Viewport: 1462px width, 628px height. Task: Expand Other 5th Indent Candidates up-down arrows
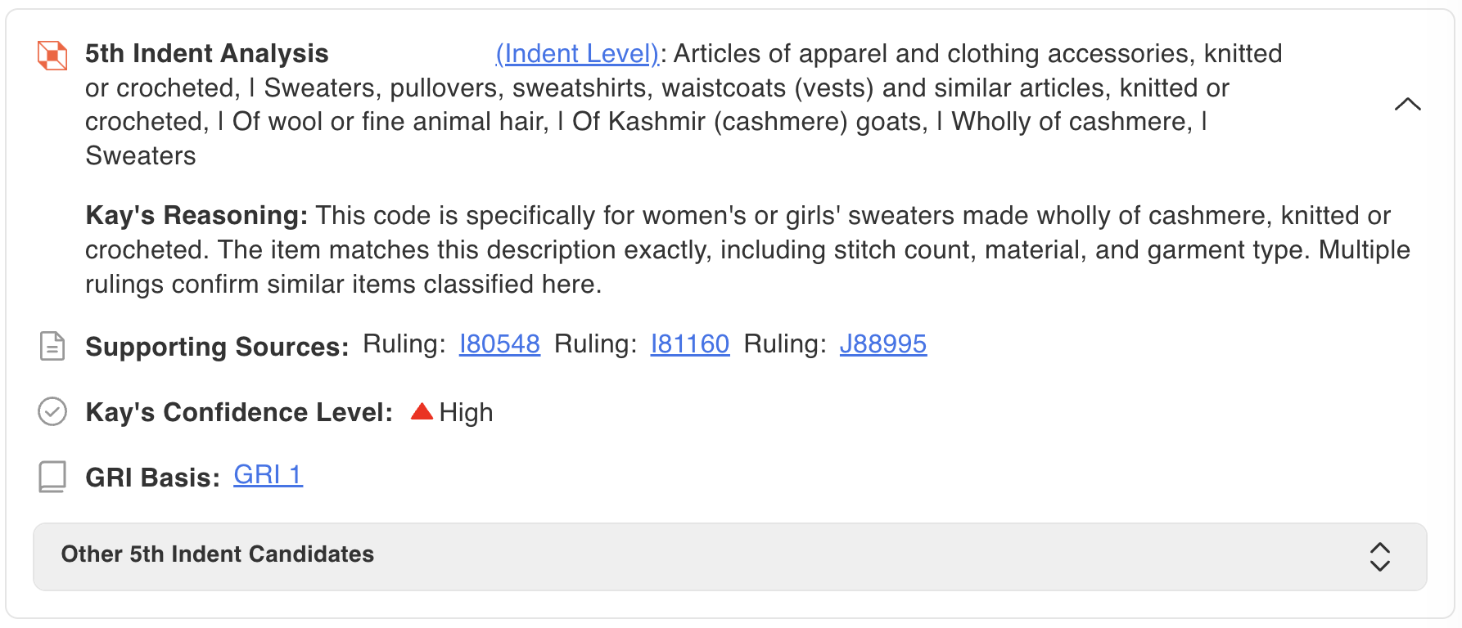1380,557
